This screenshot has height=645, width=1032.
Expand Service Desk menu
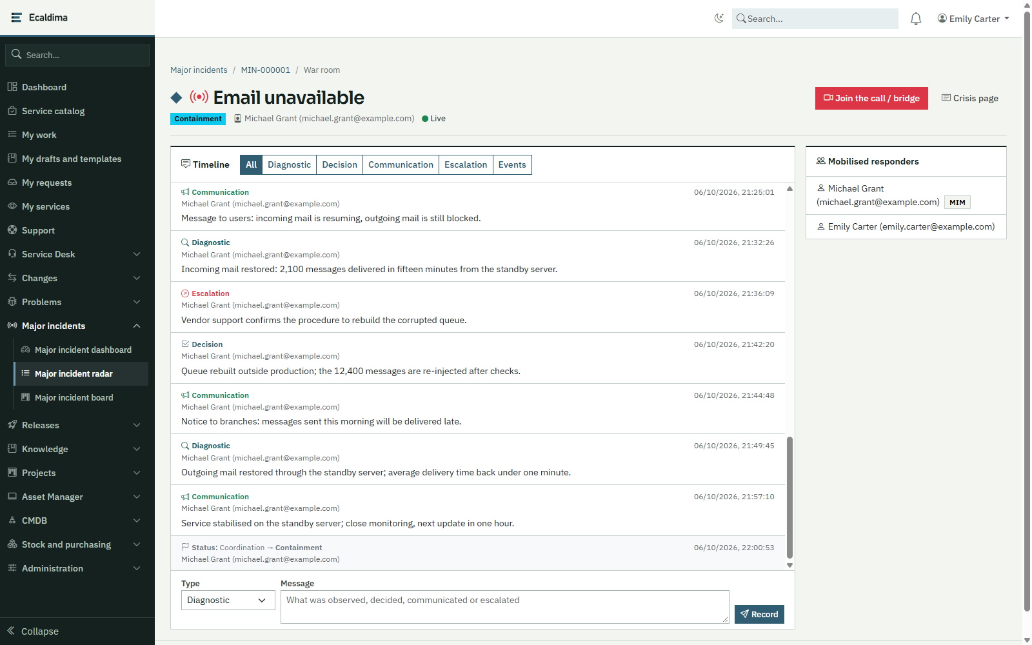(x=77, y=254)
